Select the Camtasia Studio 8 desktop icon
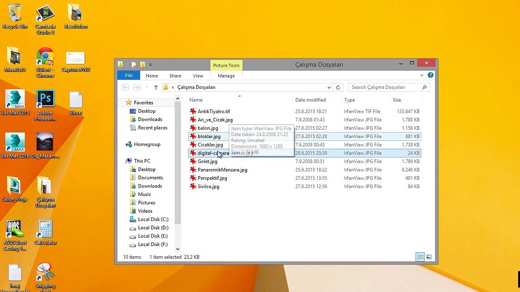 pyautogui.click(x=45, y=15)
